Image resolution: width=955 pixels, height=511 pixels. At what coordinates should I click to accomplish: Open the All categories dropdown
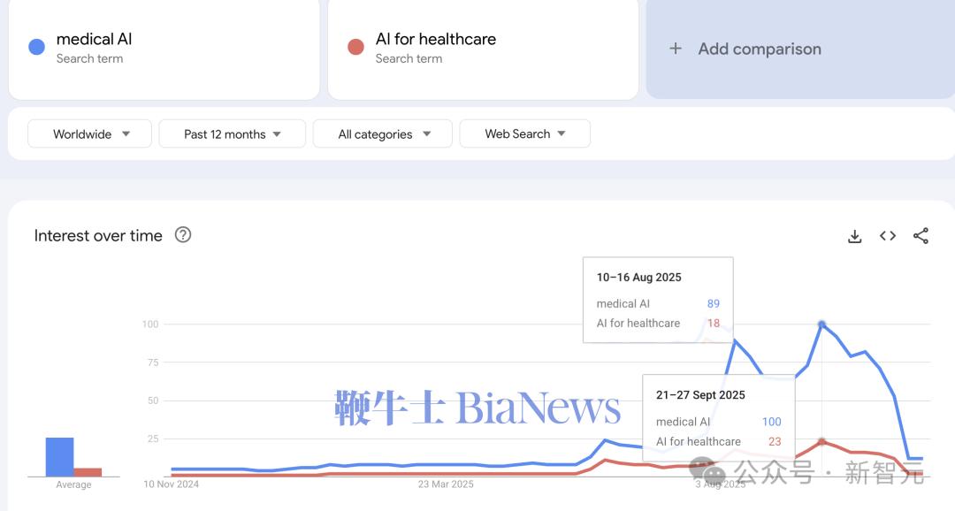(383, 134)
